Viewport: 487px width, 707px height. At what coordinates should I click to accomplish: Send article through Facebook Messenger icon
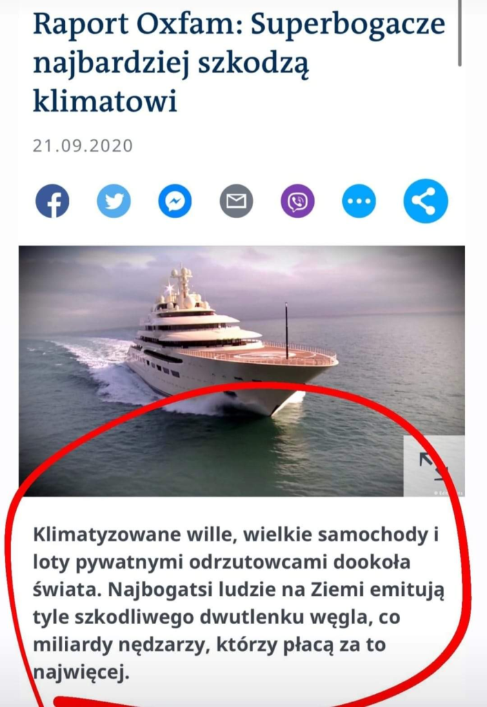tap(175, 201)
